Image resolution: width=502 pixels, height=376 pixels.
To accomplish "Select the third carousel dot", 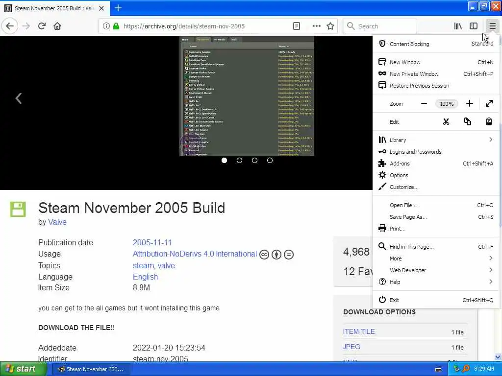I will (x=254, y=160).
